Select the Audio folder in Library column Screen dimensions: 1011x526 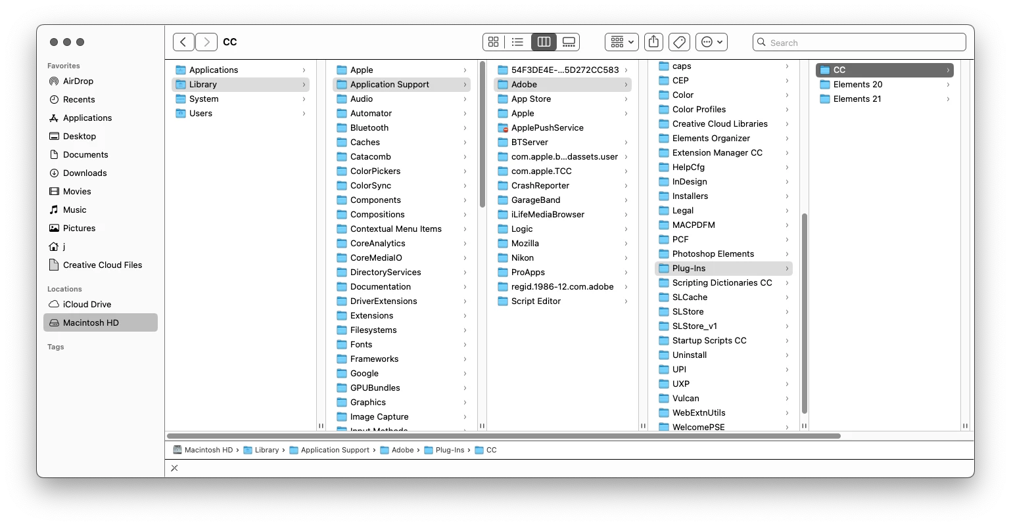[402, 99]
